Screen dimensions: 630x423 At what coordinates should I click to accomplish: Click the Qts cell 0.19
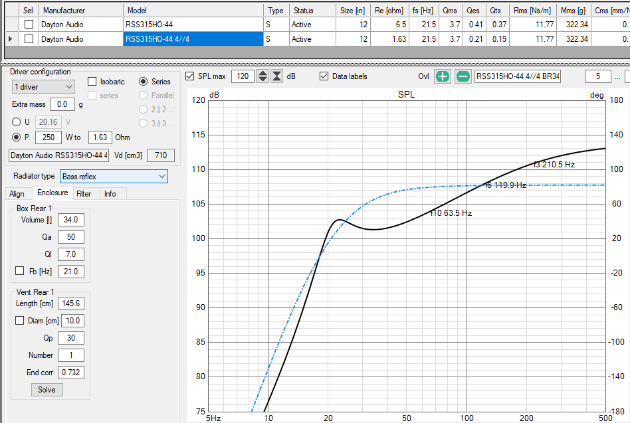pos(497,39)
